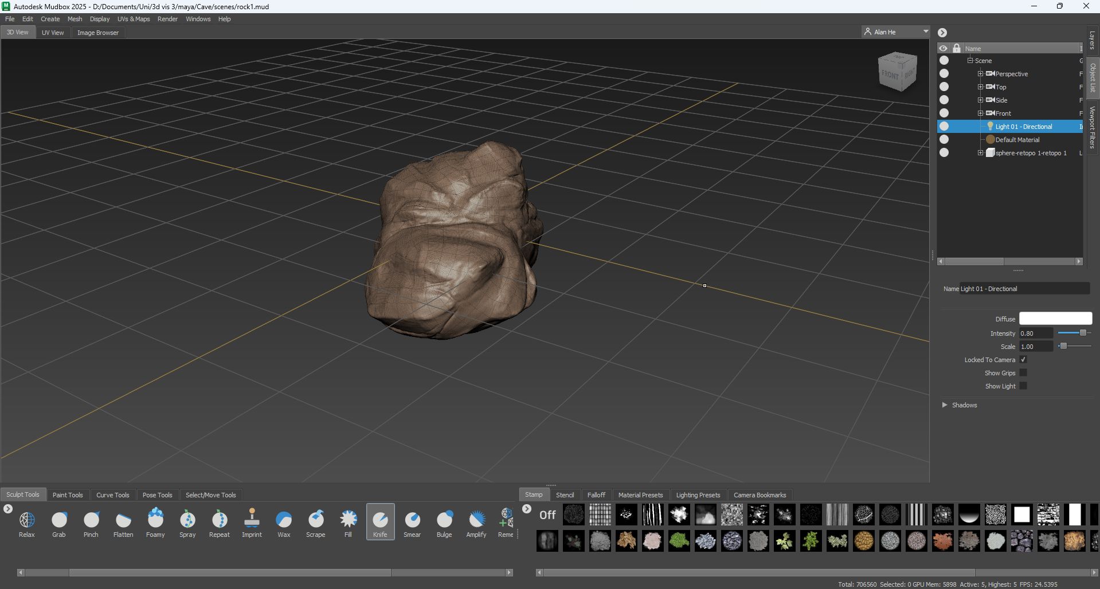1100x589 pixels.
Task: Activate the Foamy brush
Action: (155, 521)
